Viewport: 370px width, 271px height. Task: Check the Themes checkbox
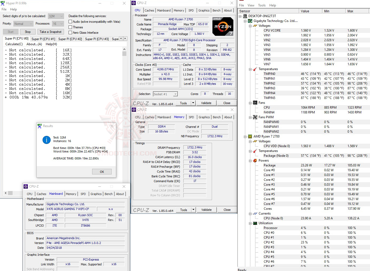click(70, 27)
